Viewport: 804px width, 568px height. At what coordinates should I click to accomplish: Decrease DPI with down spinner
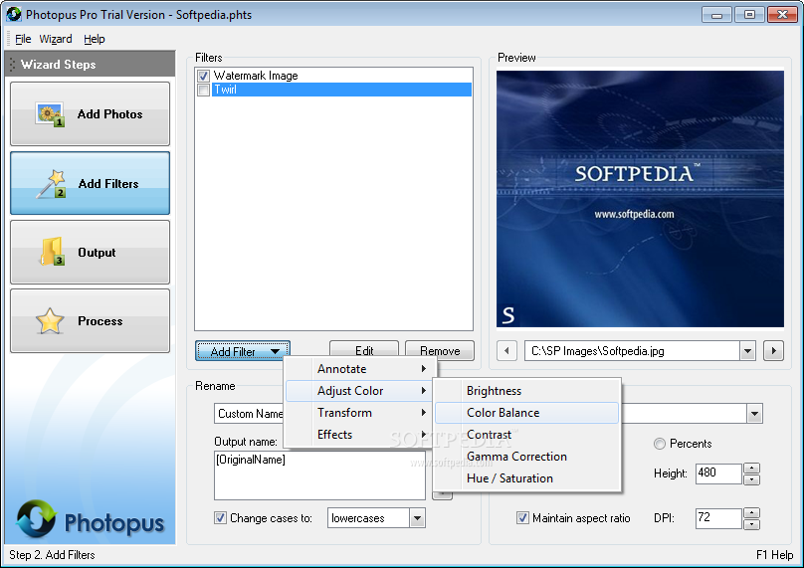click(x=751, y=524)
